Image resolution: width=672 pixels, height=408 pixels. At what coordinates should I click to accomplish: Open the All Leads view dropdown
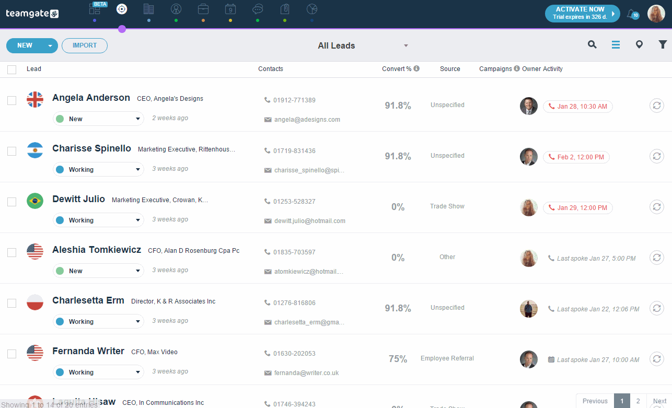[363, 46]
